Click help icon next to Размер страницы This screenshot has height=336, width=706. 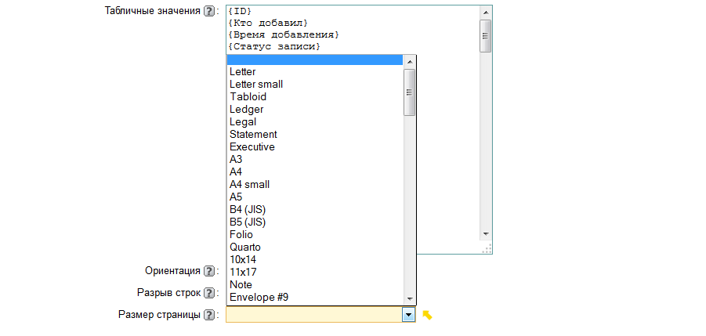click(208, 315)
